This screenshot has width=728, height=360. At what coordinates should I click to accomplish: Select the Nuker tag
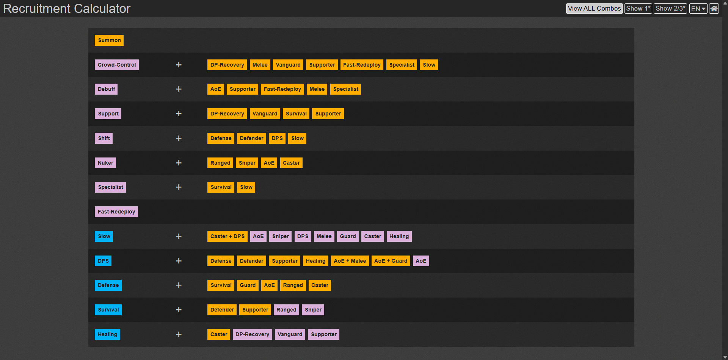pos(105,163)
